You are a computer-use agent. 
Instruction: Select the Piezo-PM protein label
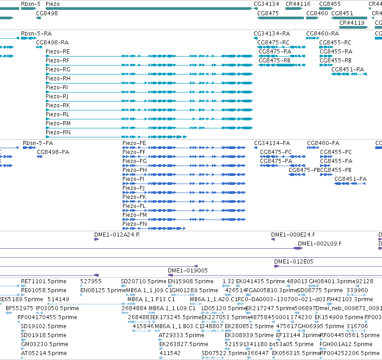click(x=135, y=215)
